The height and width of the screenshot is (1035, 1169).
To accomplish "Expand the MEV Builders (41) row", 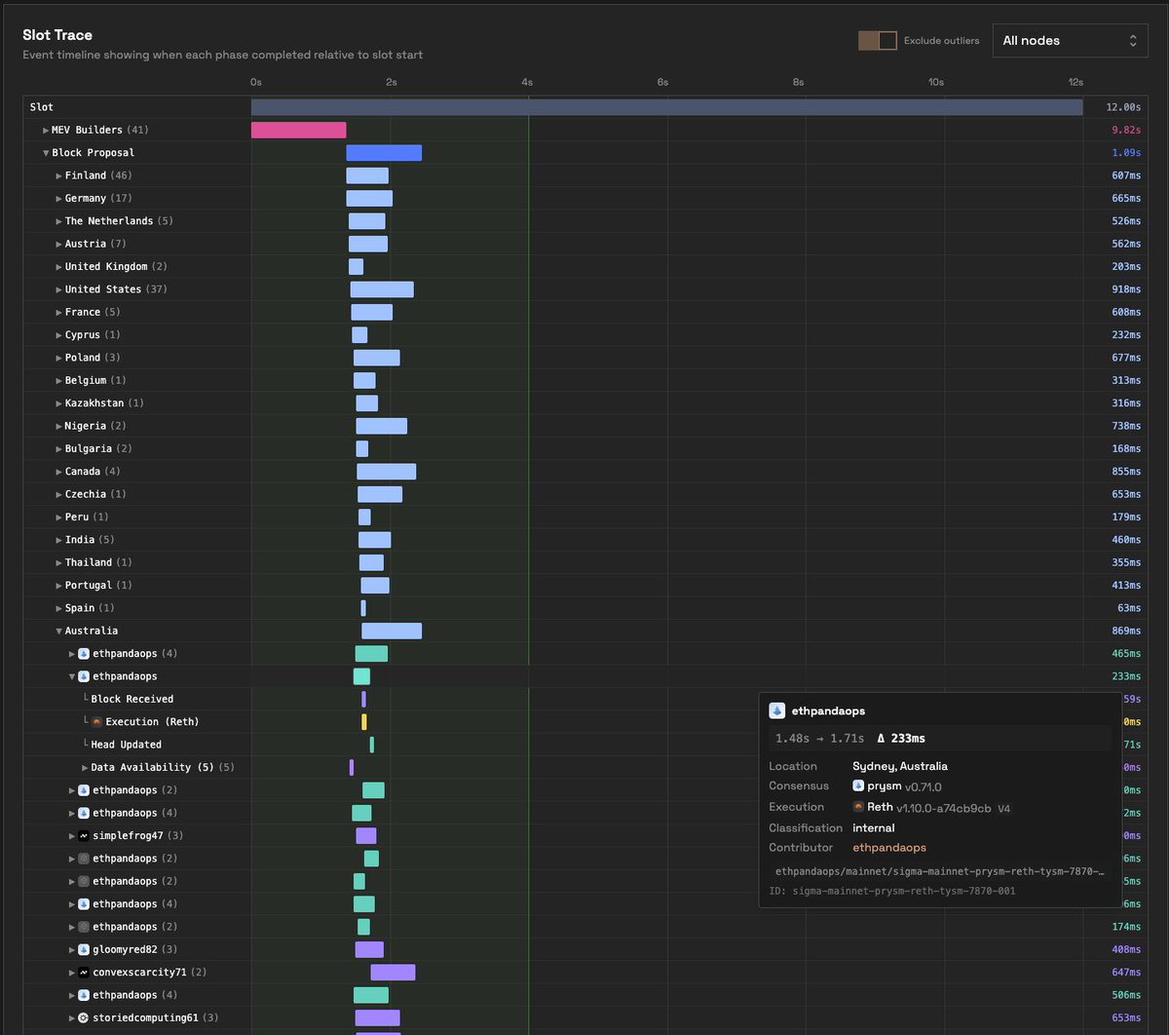I will click(x=45, y=131).
